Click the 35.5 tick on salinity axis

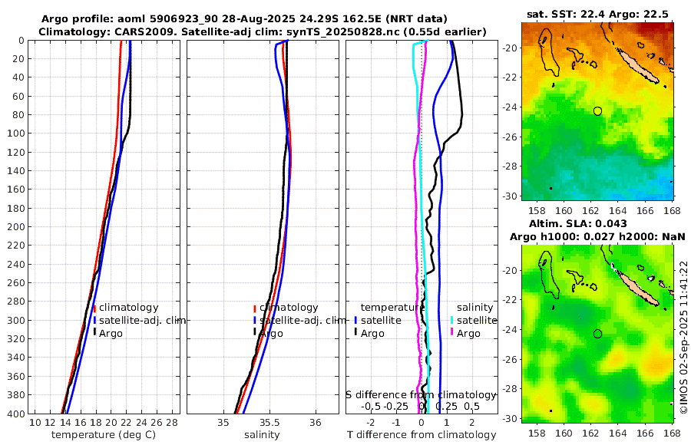point(269,423)
